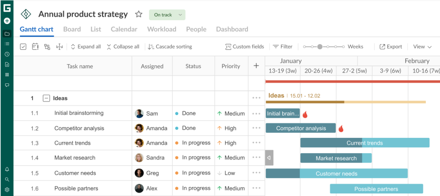Toggle the select tasks checkbox in toolbar

tap(23, 47)
